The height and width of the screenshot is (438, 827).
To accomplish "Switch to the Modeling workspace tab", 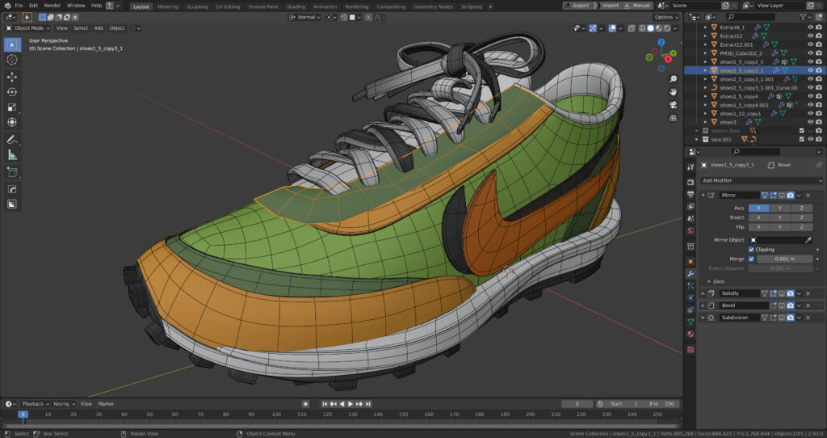I will point(168,6).
